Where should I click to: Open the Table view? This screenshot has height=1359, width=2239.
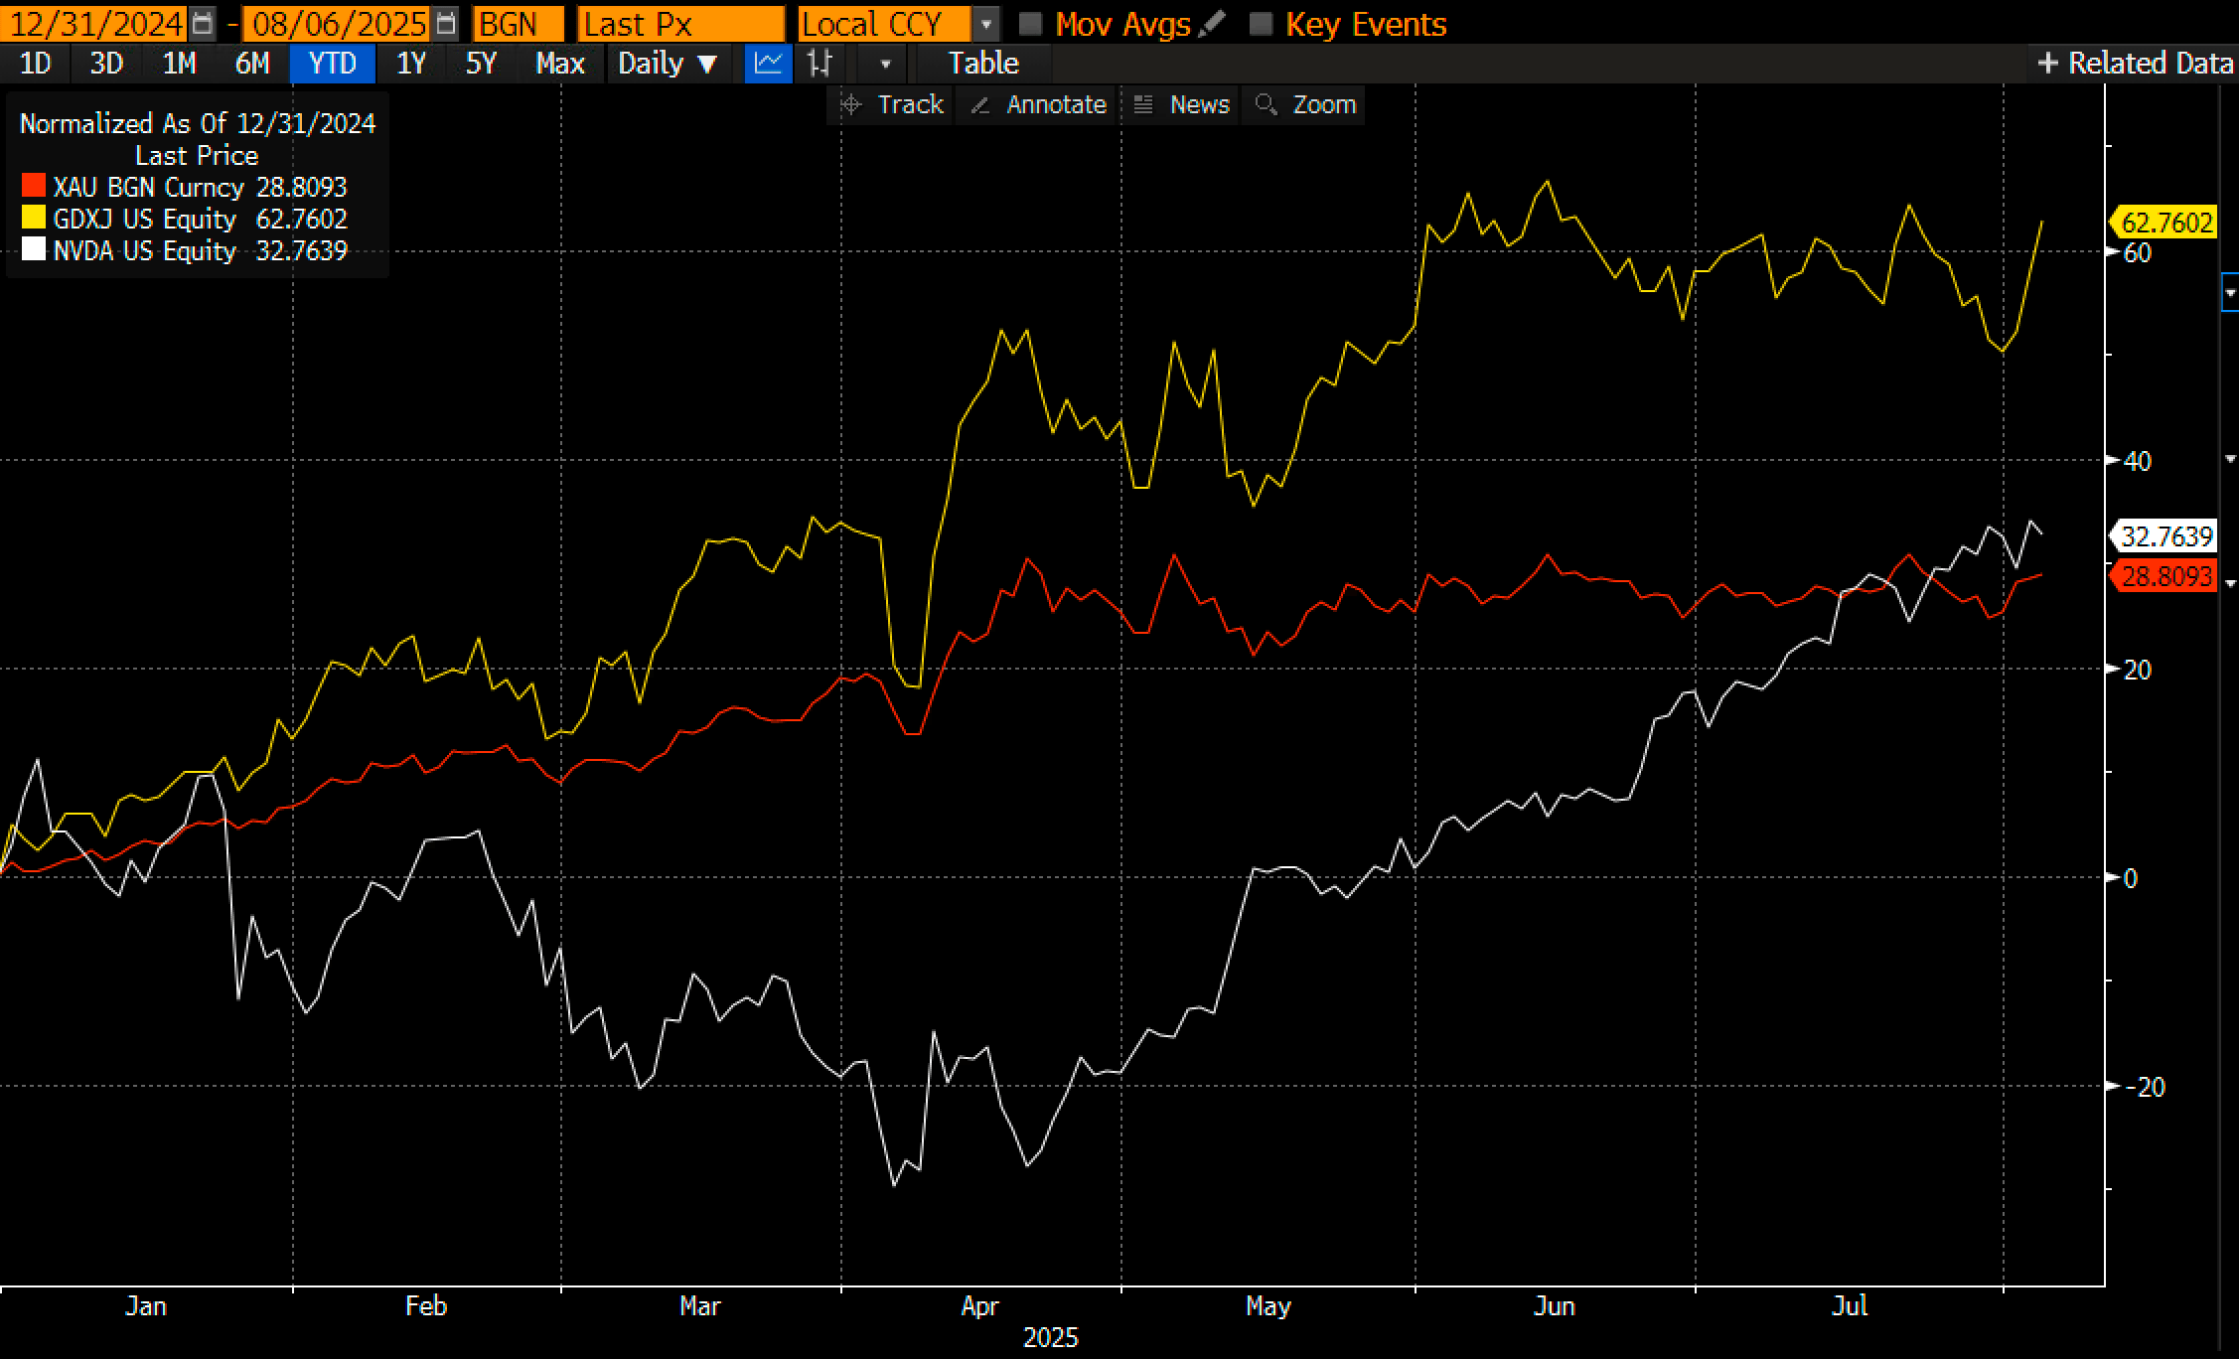982,64
